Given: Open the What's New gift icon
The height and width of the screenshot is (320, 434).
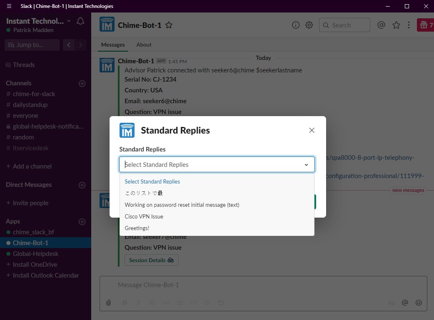Looking at the screenshot, I should point(425,25).
